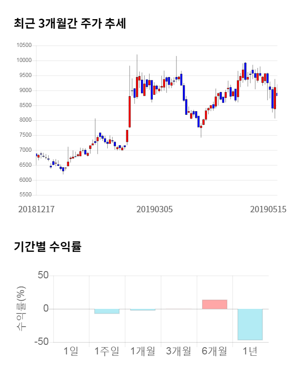Click the 8000 price axis label

coord(25,120)
